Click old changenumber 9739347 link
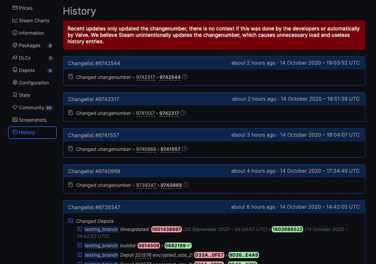This screenshot has height=264, width=376. (x=146, y=185)
